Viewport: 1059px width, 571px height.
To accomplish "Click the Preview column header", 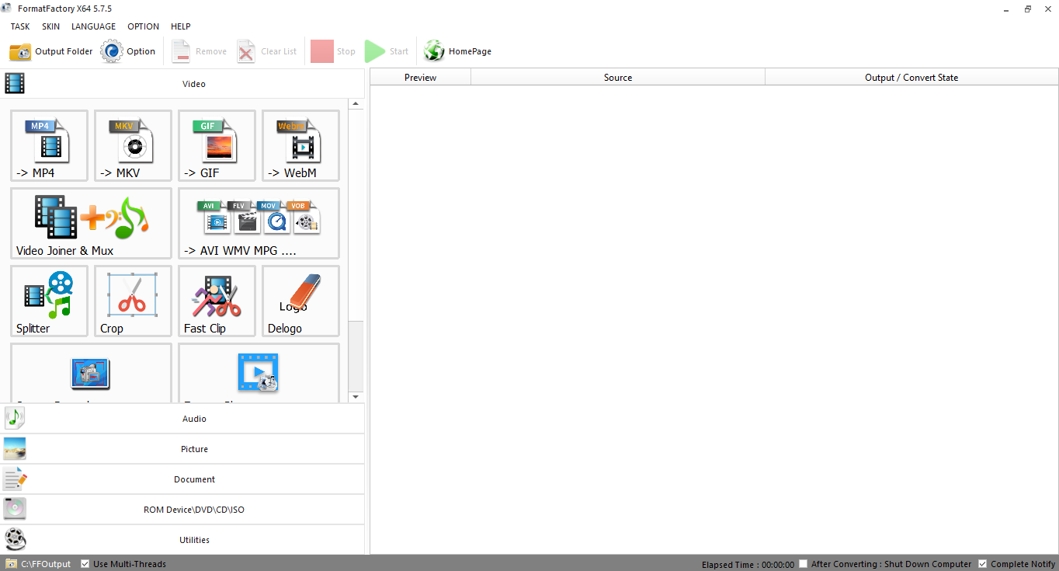I will [421, 77].
